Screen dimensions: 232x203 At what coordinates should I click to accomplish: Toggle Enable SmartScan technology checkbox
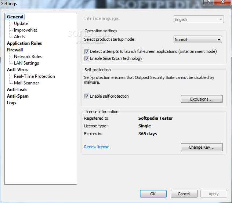coord(87,58)
